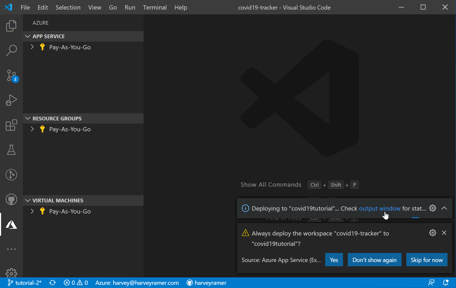The height and width of the screenshot is (288, 456).
Task: Click the tutorial-2* branch indicator
Action: click(x=24, y=283)
